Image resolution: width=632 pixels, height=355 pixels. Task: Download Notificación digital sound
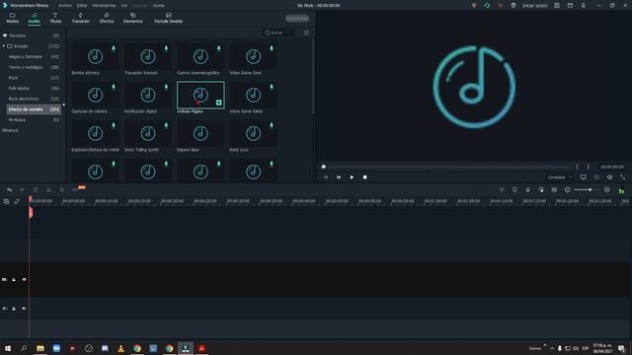[166, 87]
